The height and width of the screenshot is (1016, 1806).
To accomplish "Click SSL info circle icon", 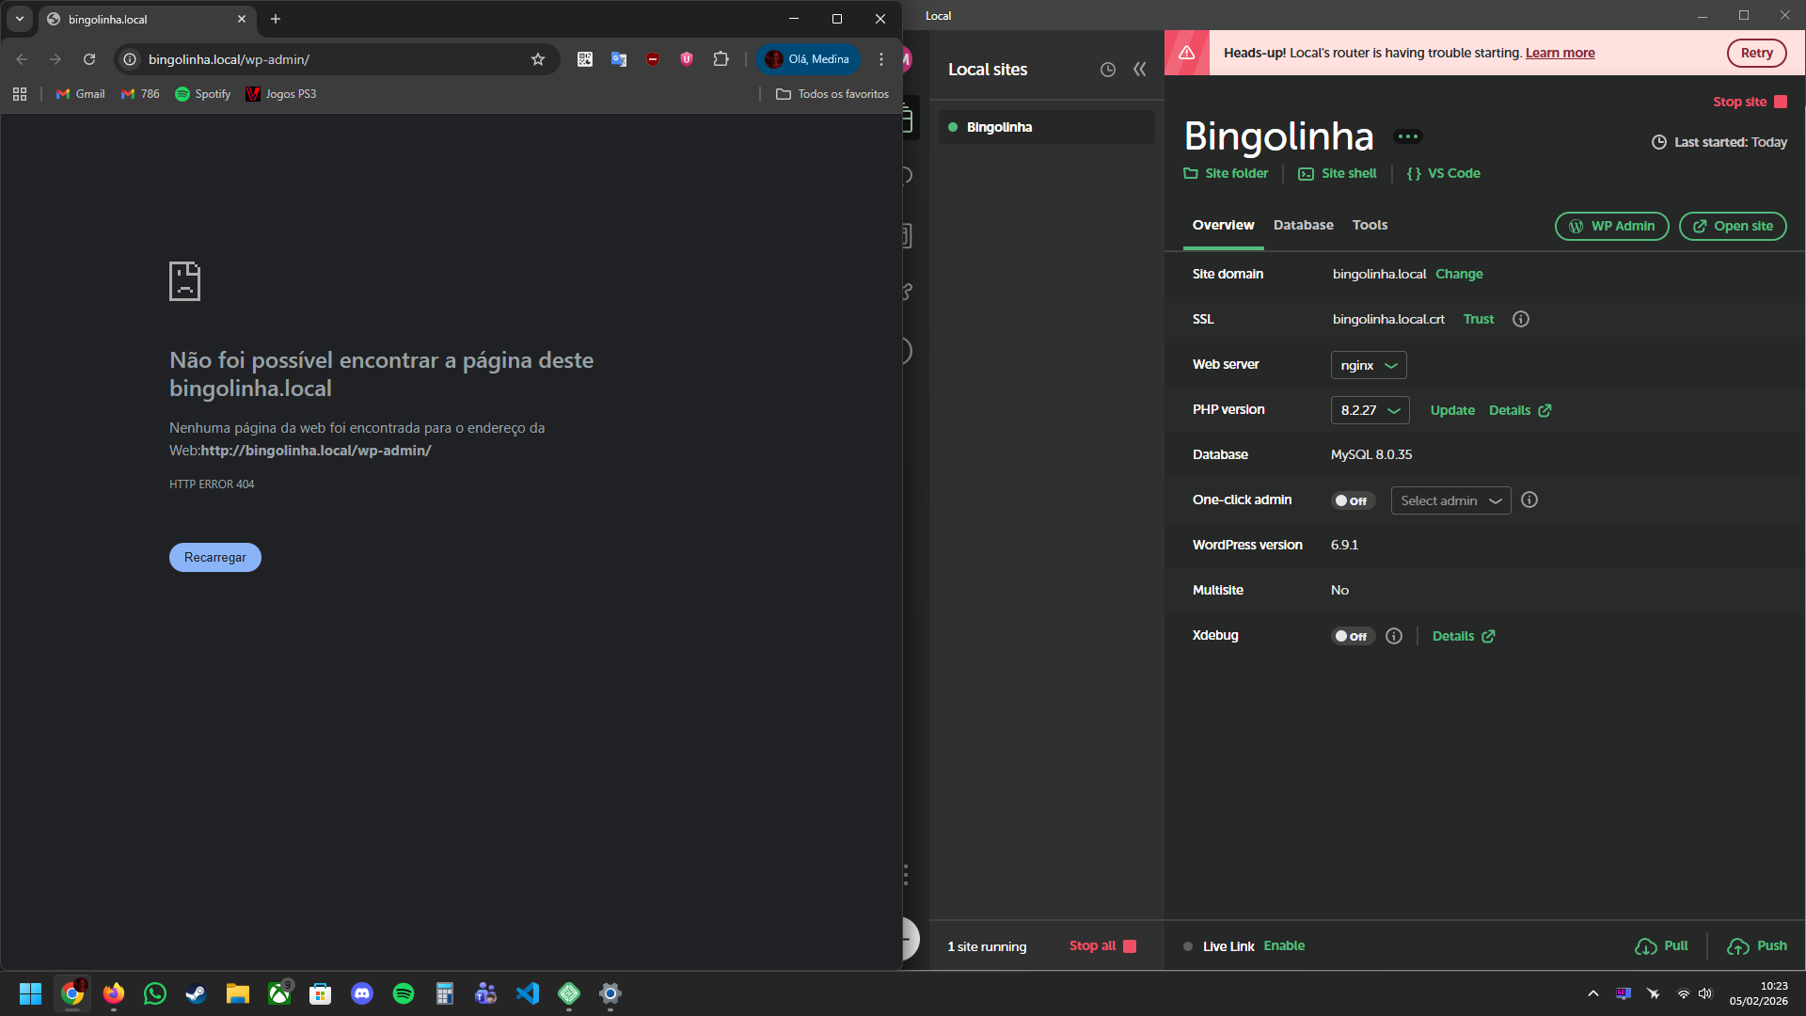I will pos(1520,319).
